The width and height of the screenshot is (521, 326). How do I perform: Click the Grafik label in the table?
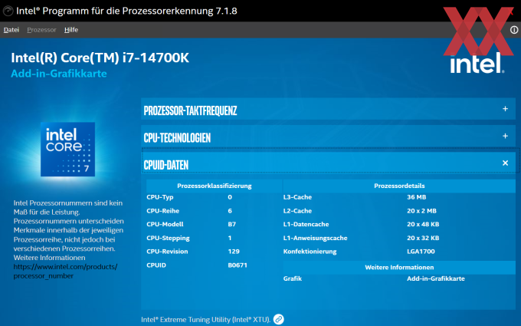click(293, 278)
